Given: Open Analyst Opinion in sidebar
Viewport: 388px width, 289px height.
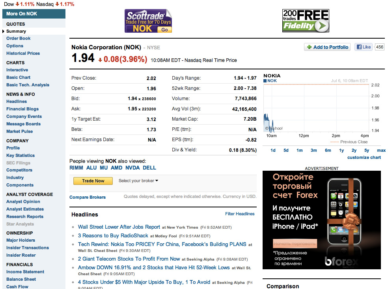Looking at the screenshot, I should [x=23, y=201].
